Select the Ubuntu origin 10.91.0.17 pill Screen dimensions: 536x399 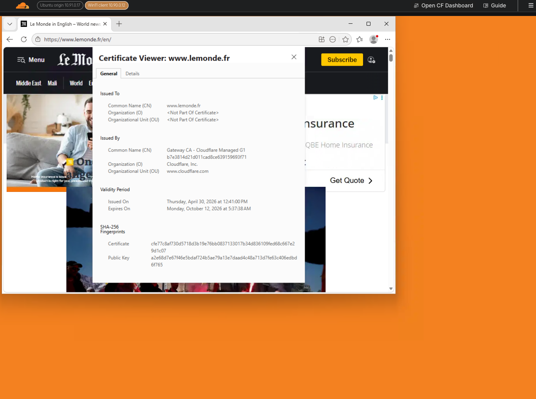tap(60, 5)
